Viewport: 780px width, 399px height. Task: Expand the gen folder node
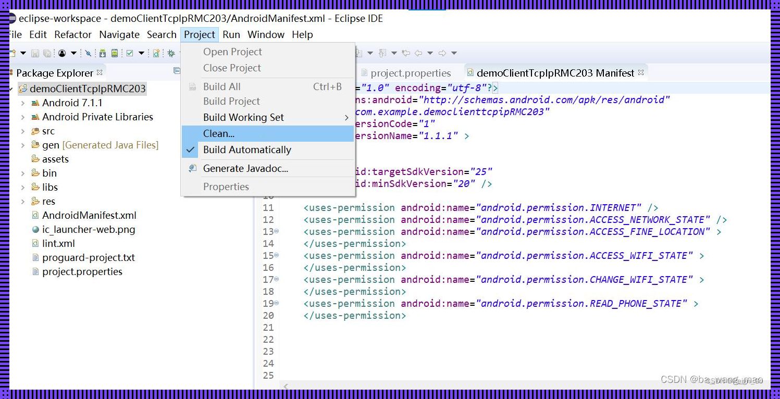point(23,145)
